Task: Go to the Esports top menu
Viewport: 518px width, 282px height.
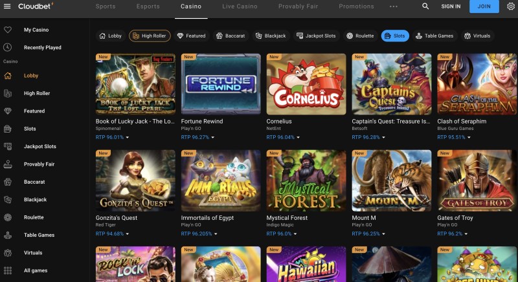Action: tap(148, 6)
